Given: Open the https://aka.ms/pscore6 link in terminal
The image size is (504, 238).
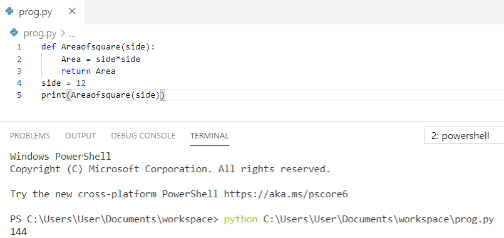Looking at the screenshot, I should click(285, 194).
